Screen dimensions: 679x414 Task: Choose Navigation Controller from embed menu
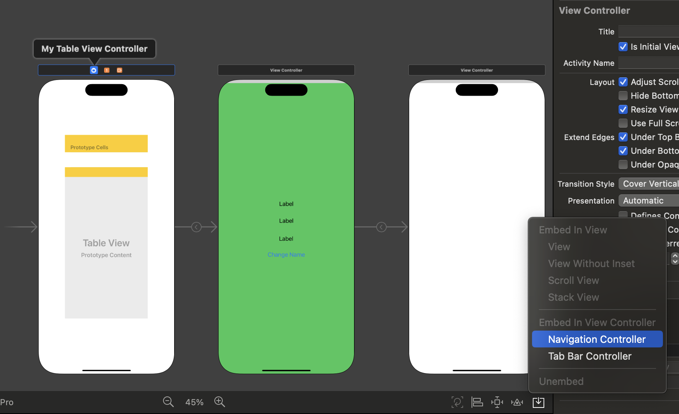597,339
